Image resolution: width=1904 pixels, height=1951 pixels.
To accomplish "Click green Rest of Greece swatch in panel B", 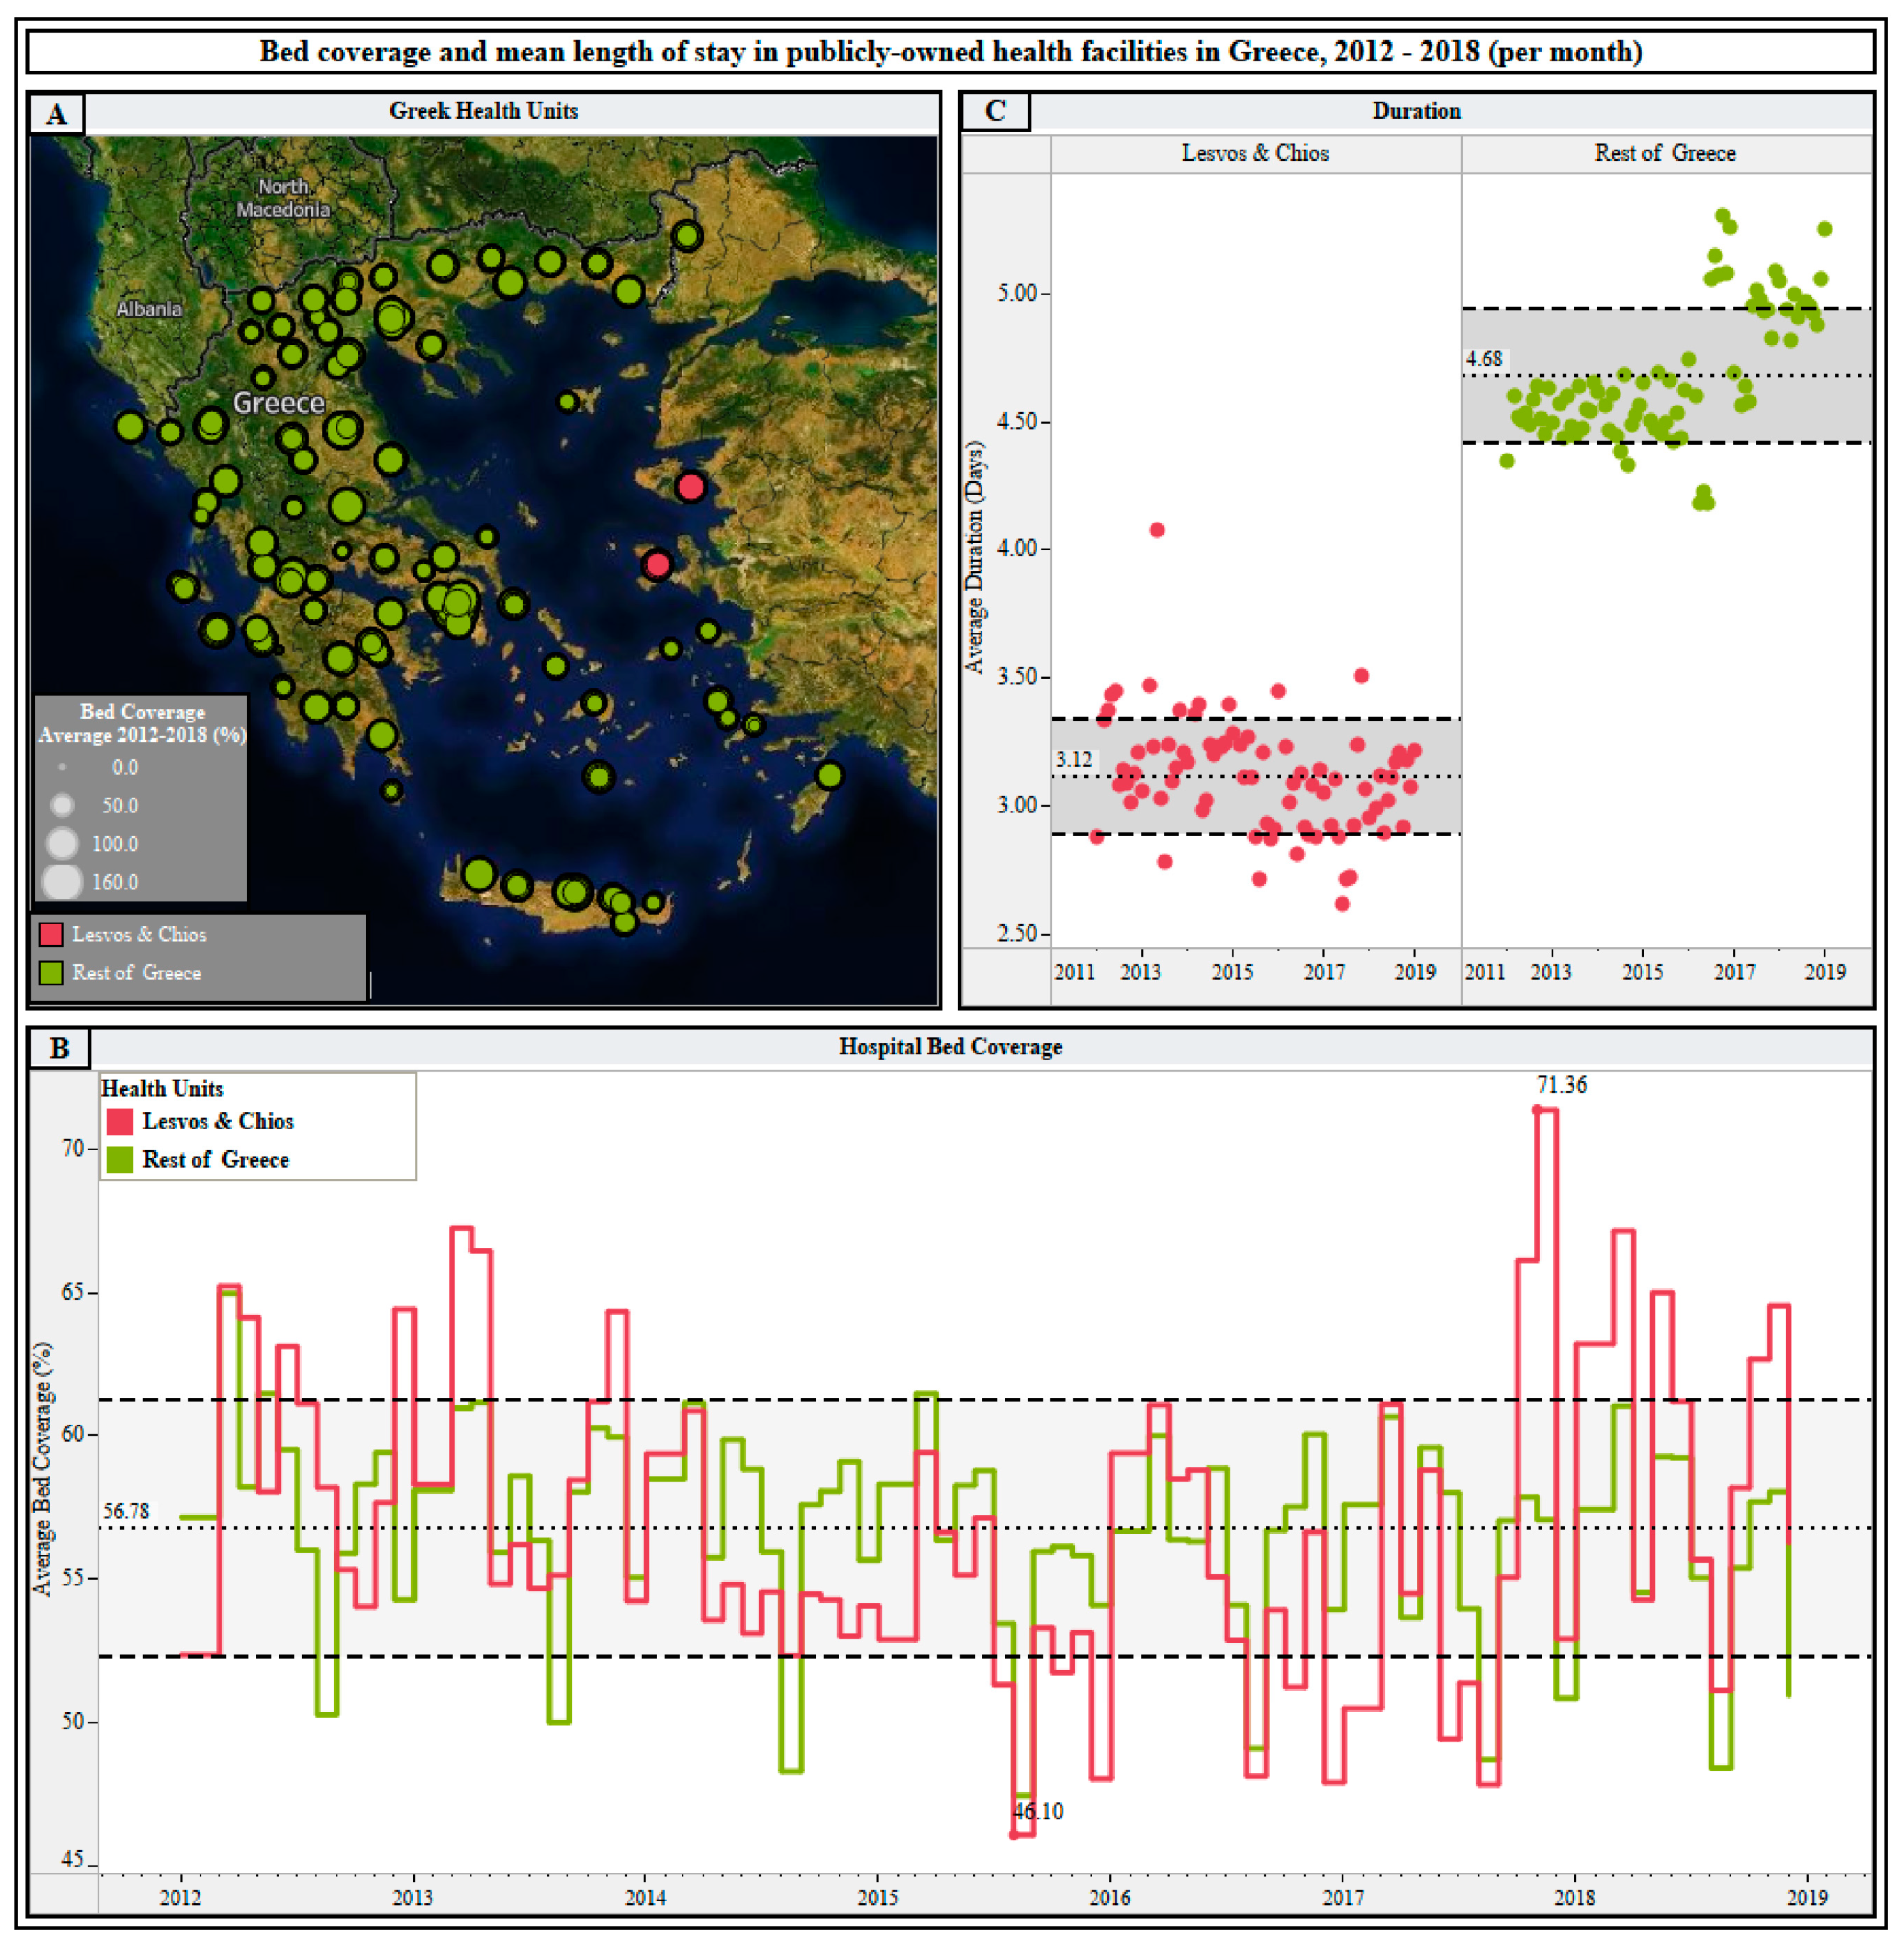I will pos(120,1159).
